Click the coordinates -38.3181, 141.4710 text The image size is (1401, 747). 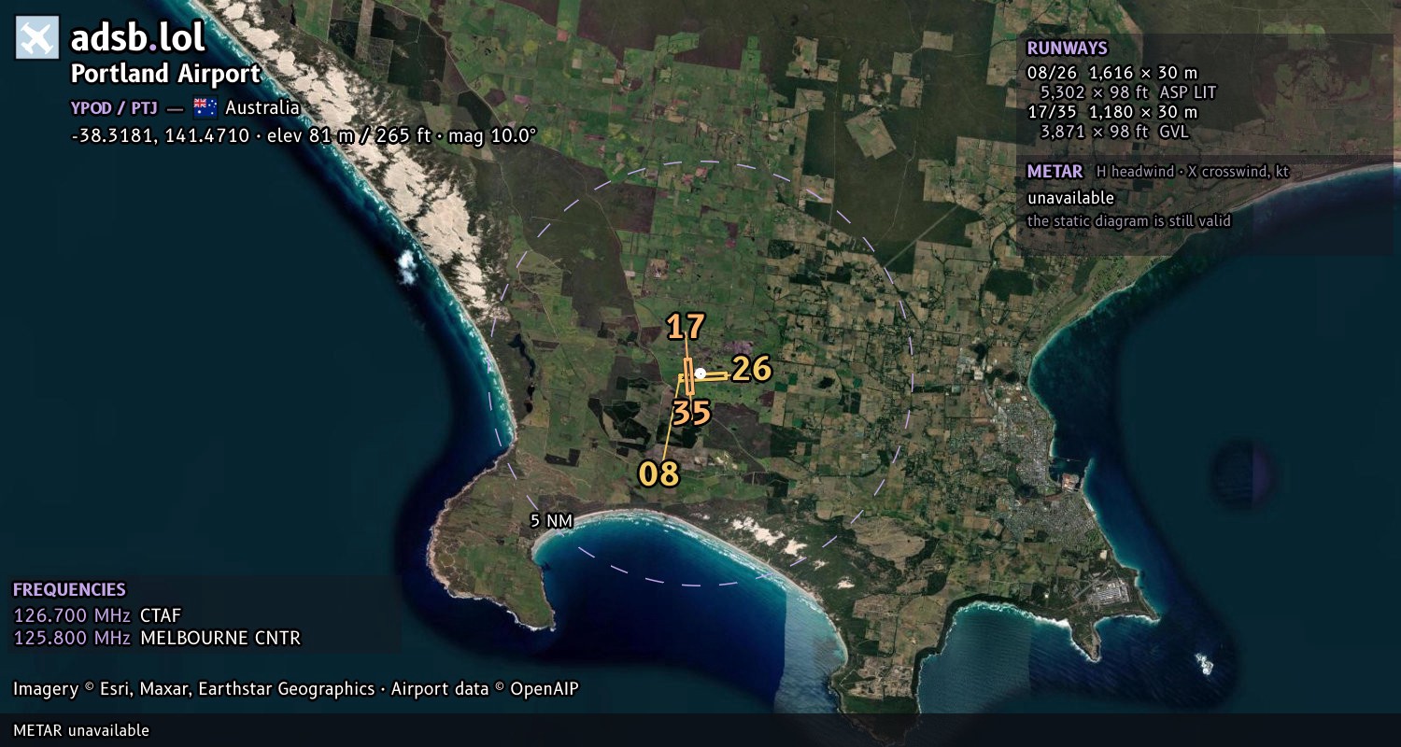(161, 135)
